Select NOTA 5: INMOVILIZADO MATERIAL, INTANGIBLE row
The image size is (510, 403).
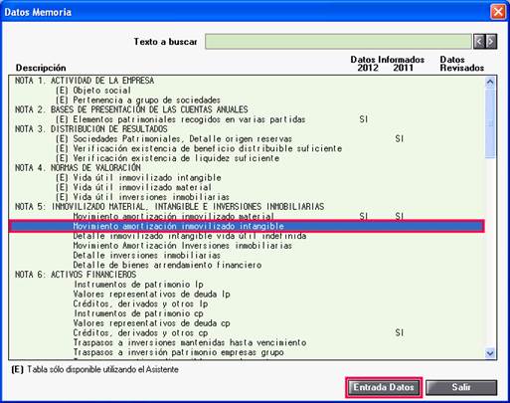(247, 207)
